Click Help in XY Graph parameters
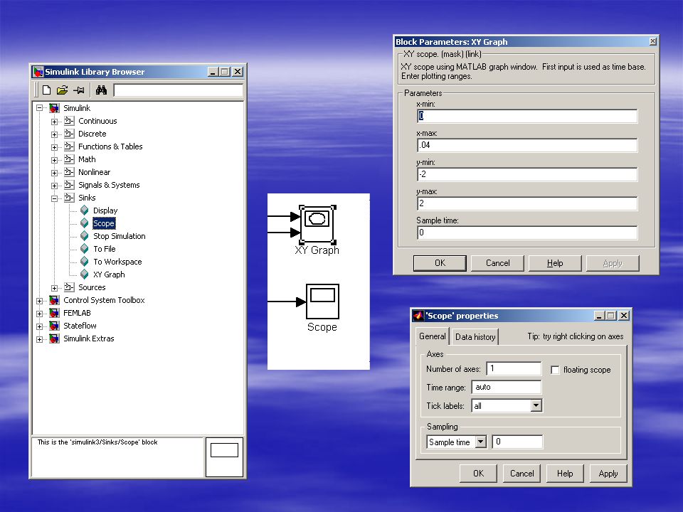The image size is (683, 512). pos(555,263)
